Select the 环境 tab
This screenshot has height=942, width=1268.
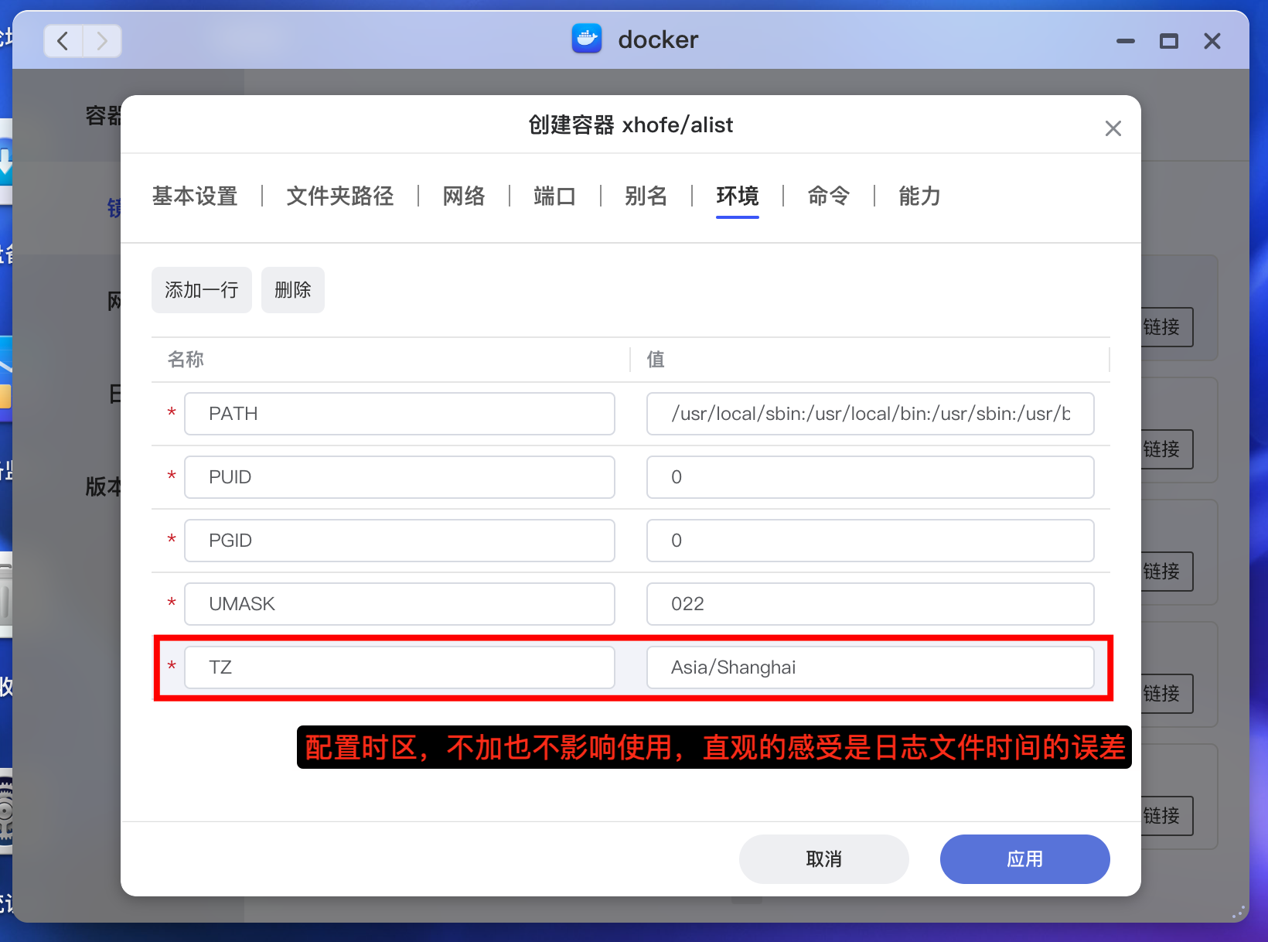[x=738, y=196]
